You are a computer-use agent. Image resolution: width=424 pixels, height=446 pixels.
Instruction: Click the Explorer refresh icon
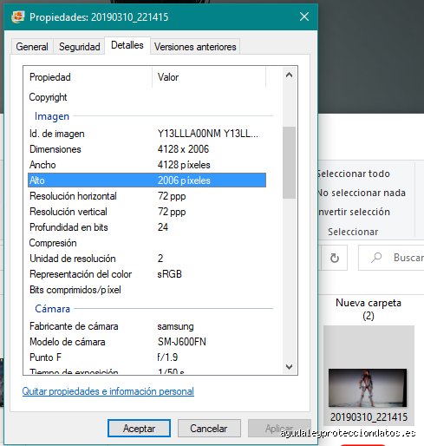[x=335, y=258]
